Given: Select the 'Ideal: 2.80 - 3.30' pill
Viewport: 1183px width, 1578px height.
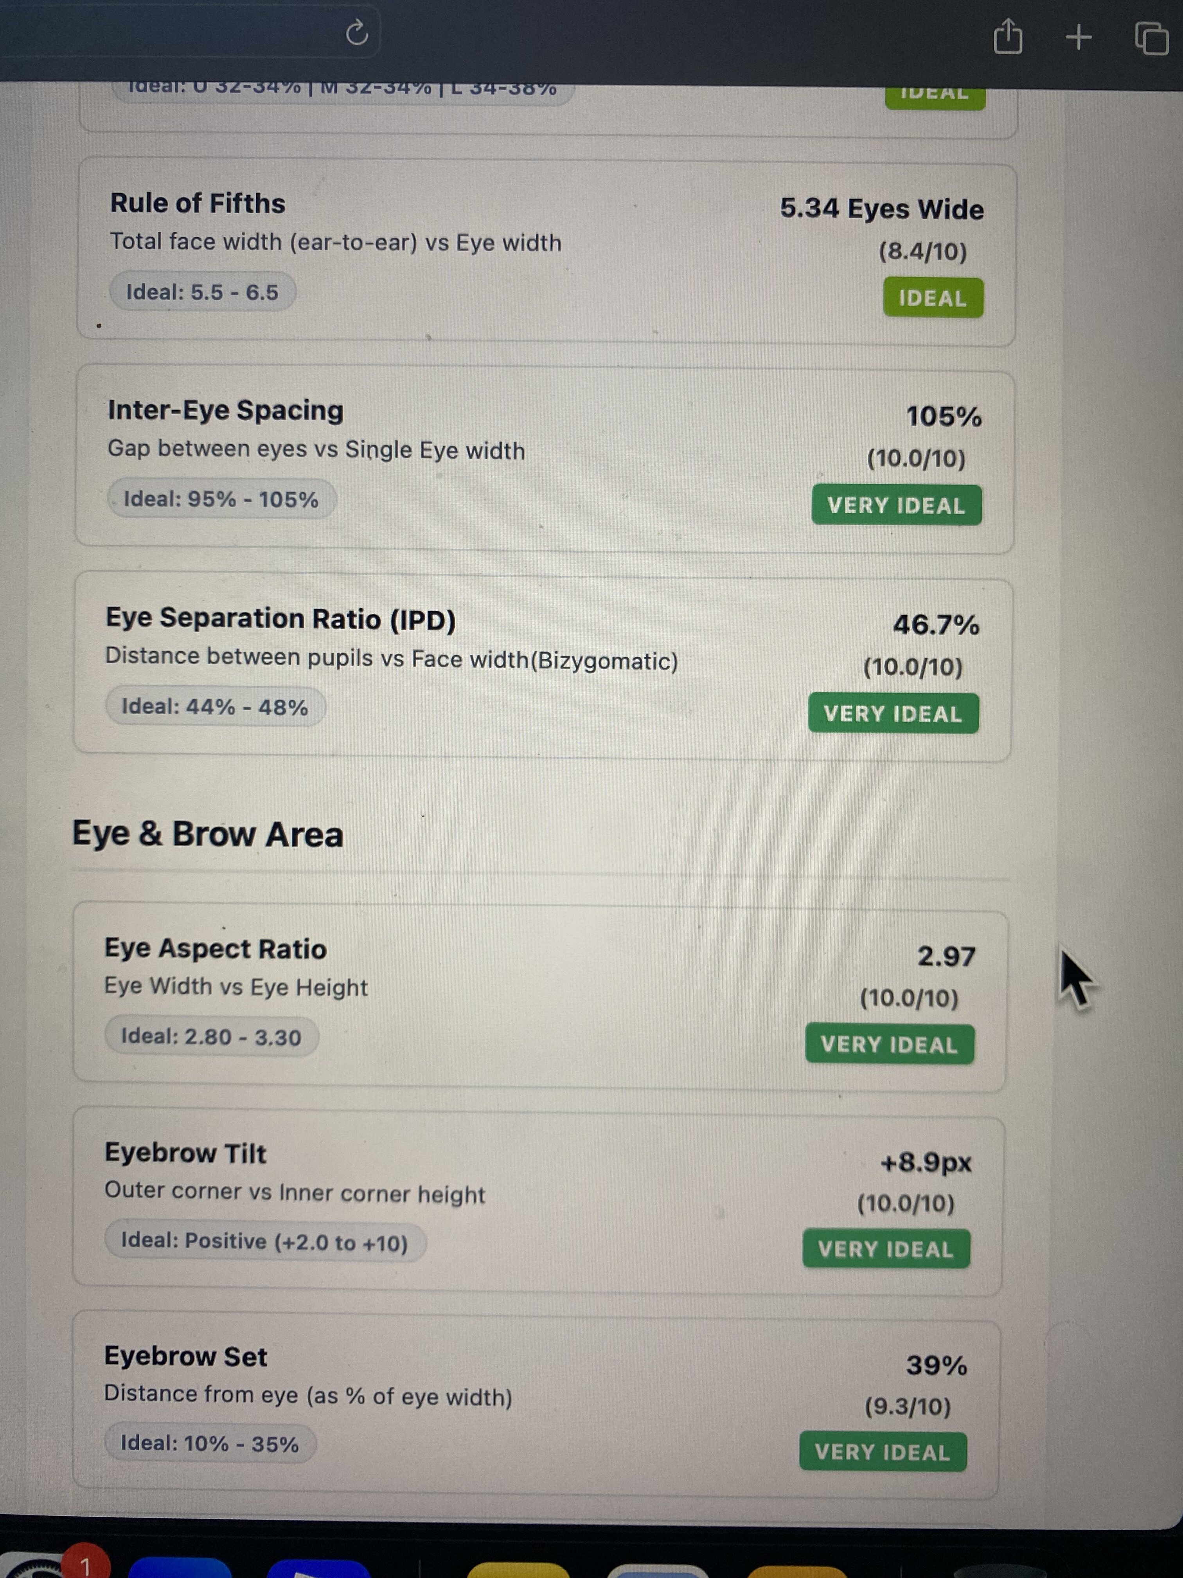Looking at the screenshot, I should point(211,1037).
